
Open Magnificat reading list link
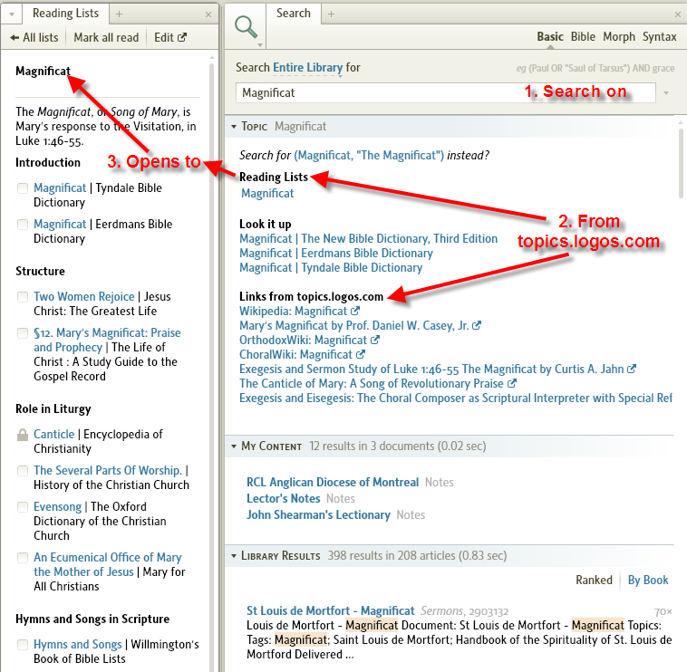tap(267, 194)
